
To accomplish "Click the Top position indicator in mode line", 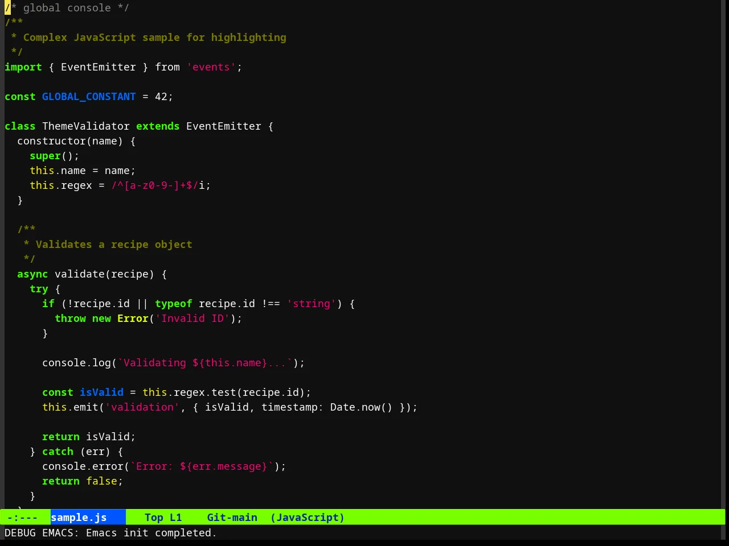I will pos(154,518).
